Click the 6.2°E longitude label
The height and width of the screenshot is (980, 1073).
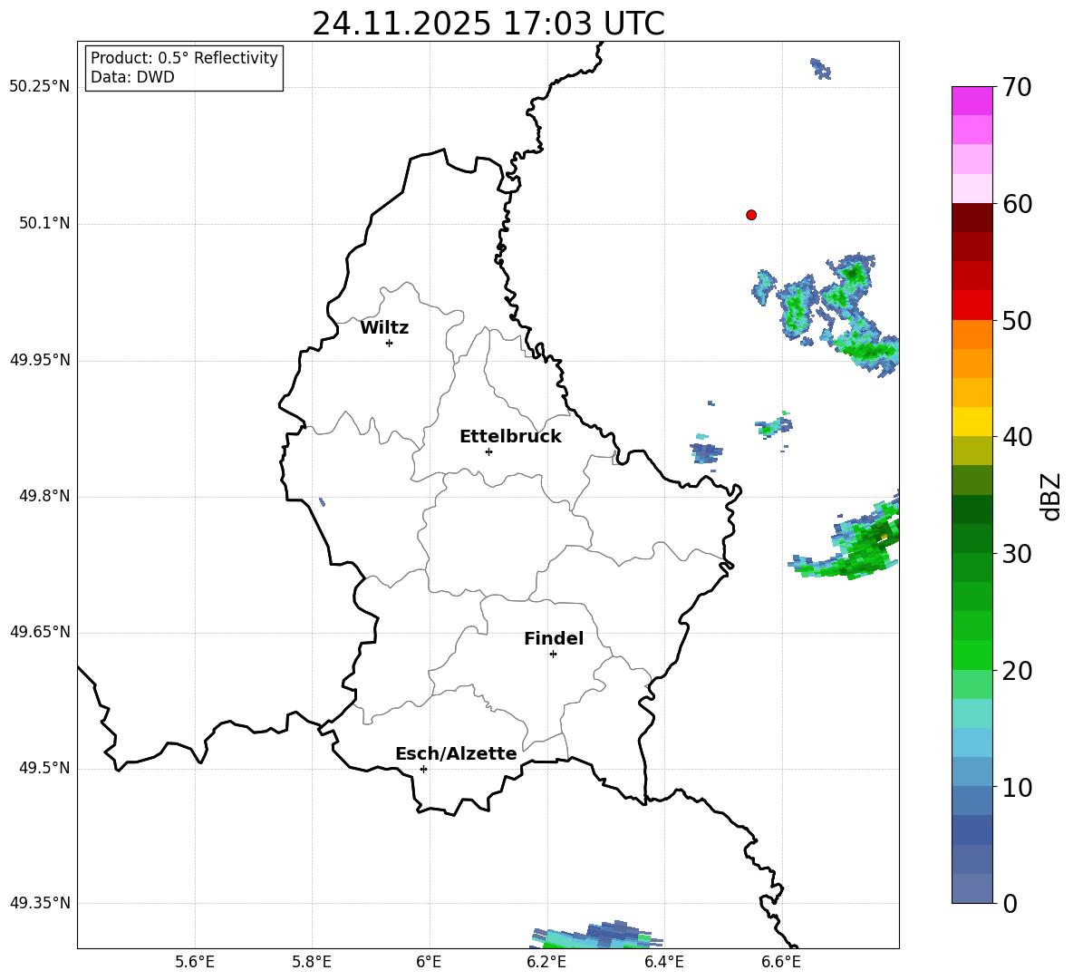[546, 962]
